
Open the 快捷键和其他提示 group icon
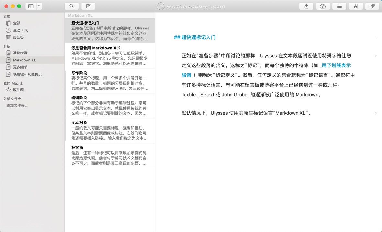(8, 74)
